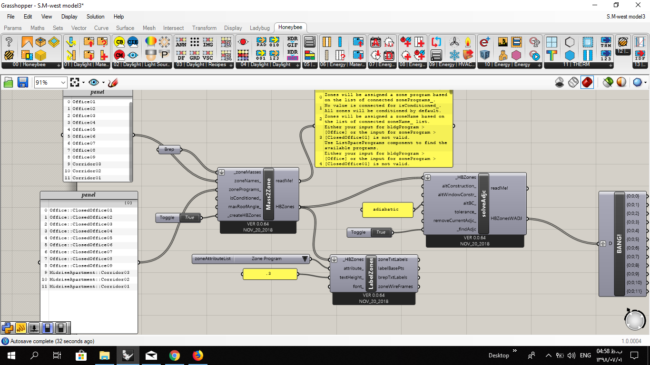Viewport: 650px width, 365px height.
Task: Select the HDR GIF conversion icon
Action: click(292, 42)
